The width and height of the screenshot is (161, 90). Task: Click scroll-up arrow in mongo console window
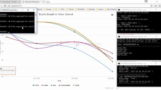35,13
